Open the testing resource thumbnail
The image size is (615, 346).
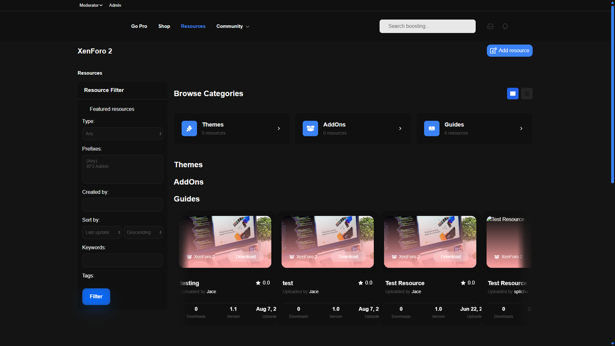pos(225,242)
